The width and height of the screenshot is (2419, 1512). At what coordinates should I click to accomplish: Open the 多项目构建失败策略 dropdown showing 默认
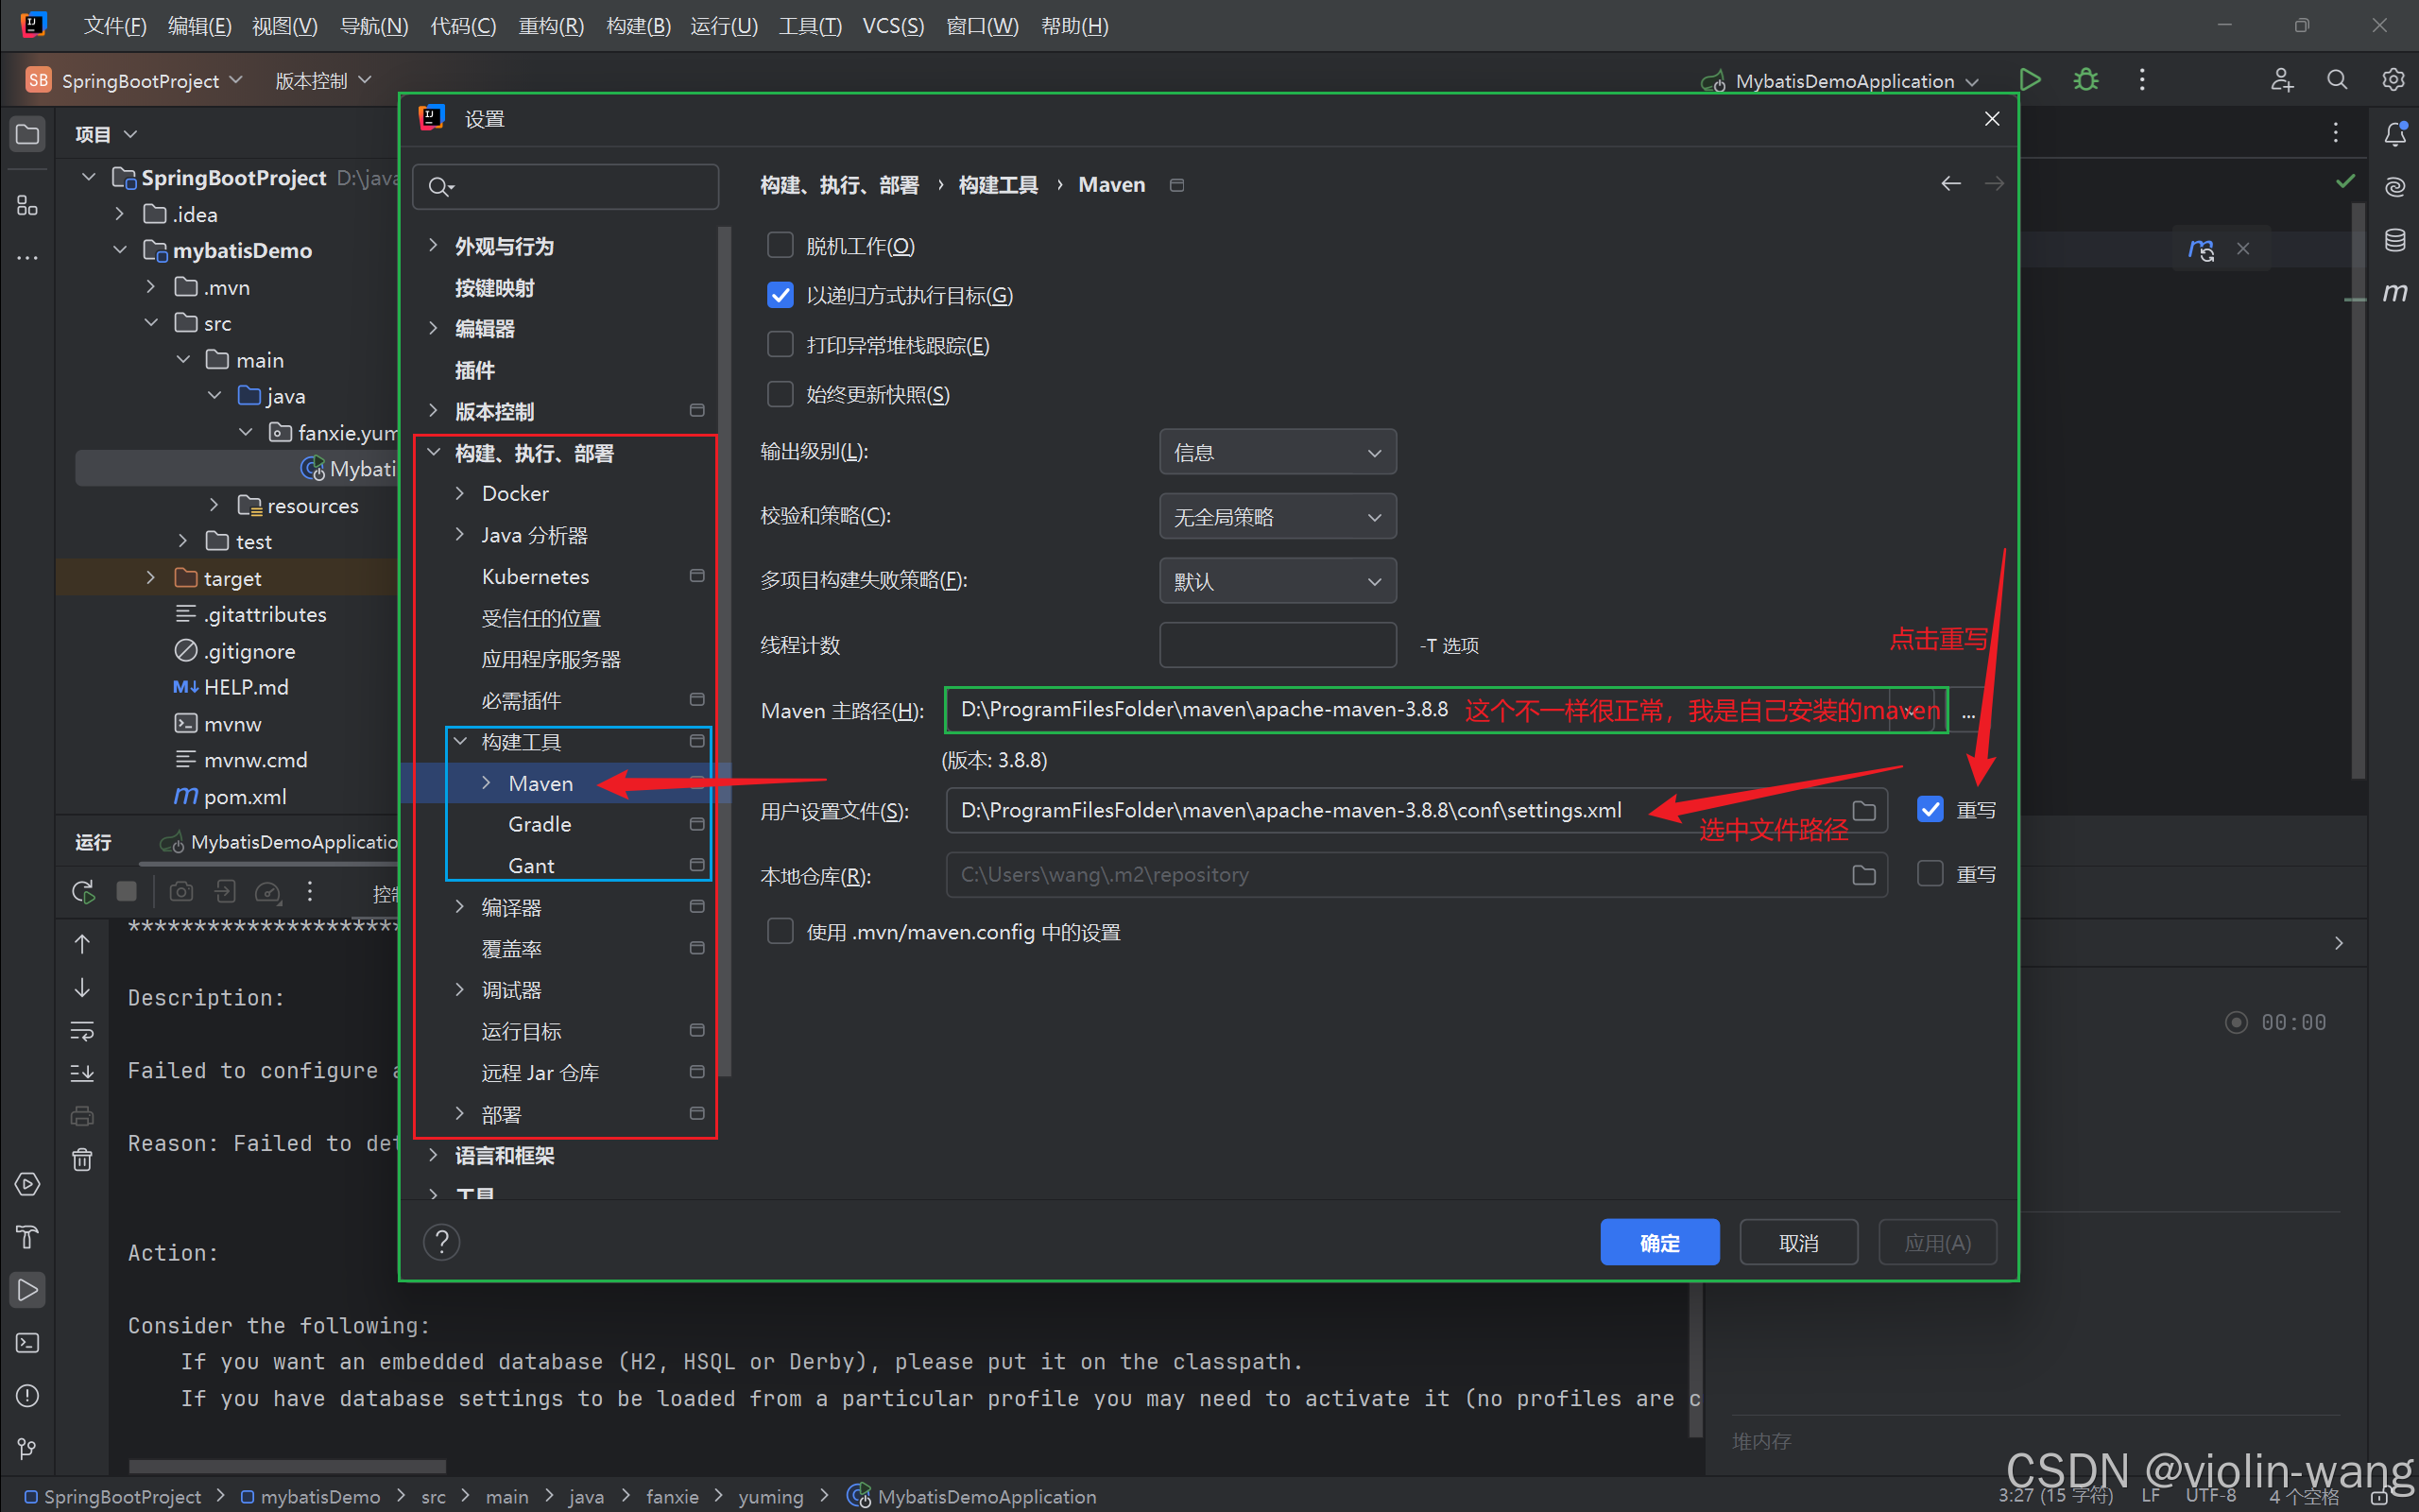click(x=1277, y=581)
